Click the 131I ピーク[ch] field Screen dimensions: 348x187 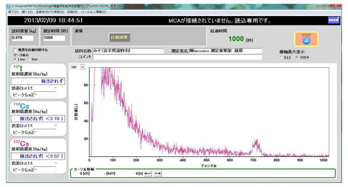coord(45,95)
